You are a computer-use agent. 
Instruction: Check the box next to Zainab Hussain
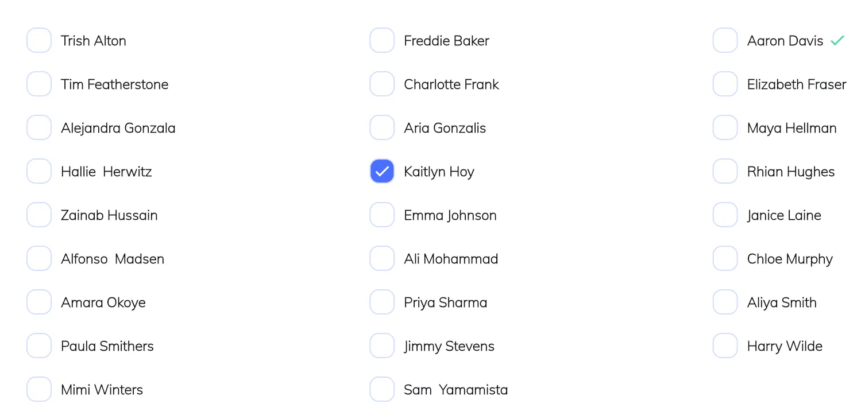(39, 215)
